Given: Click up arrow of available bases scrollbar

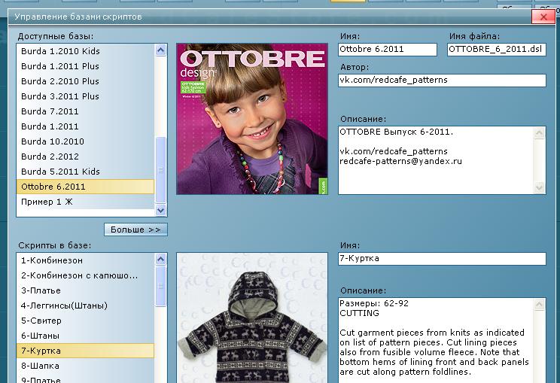Looking at the screenshot, I should (x=161, y=50).
